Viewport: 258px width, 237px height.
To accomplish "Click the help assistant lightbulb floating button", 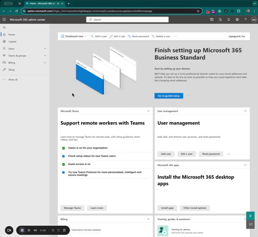I will [250, 216].
